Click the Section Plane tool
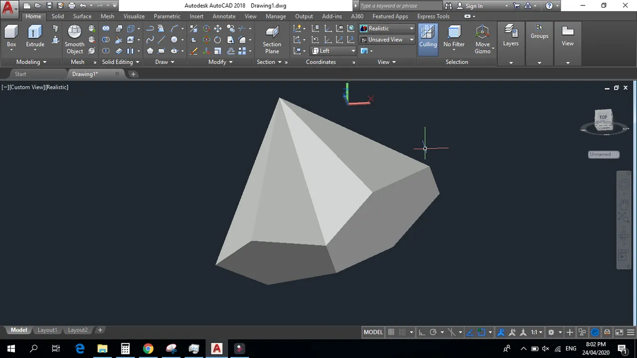Screen dimensions: 637x358 coord(272,39)
